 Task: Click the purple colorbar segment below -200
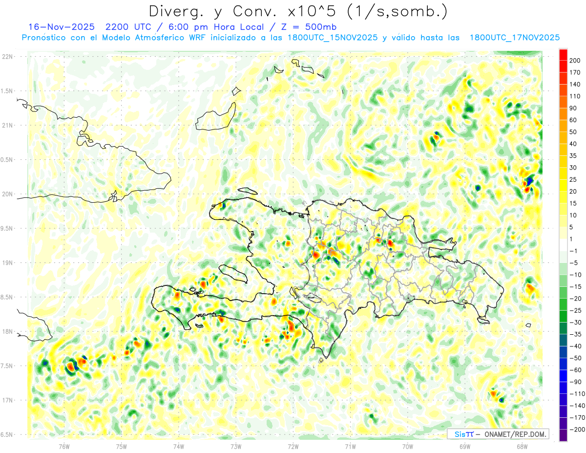click(x=563, y=435)
